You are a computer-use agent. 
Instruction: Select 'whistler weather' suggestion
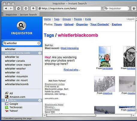click(22, 69)
